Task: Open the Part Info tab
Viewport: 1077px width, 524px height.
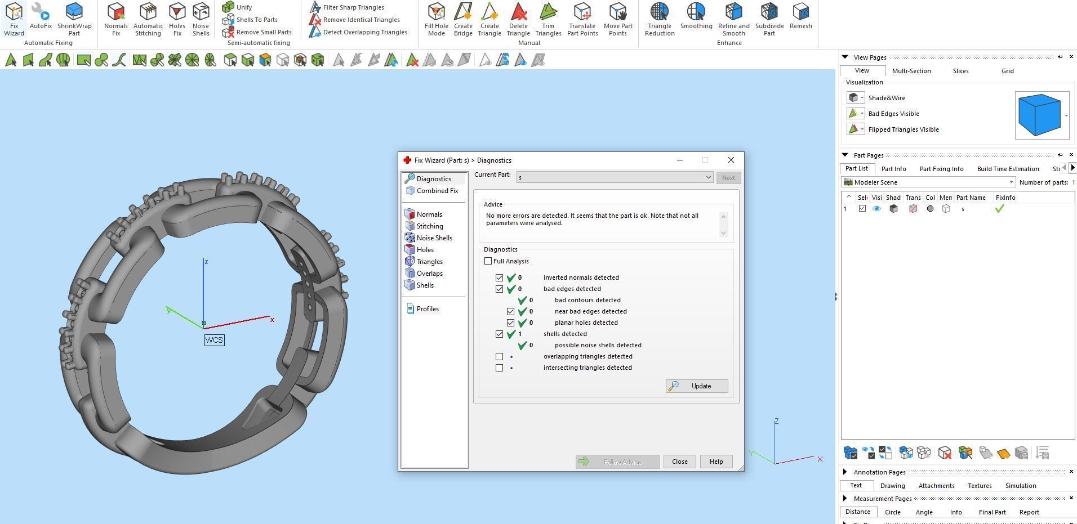Action: point(893,169)
